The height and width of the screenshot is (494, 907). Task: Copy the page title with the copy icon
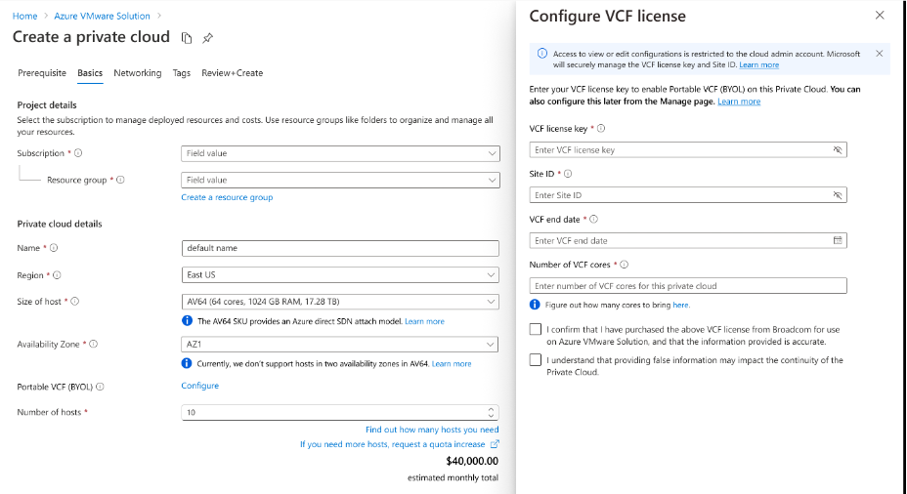coord(187,38)
